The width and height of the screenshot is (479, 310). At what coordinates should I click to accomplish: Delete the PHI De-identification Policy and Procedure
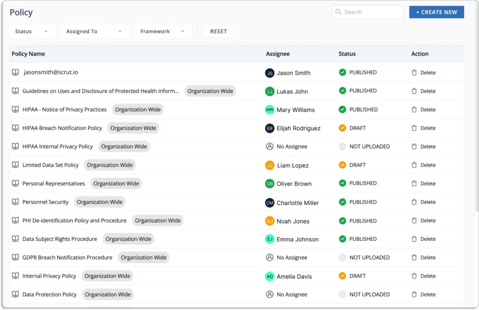click(x=424, y=221)
